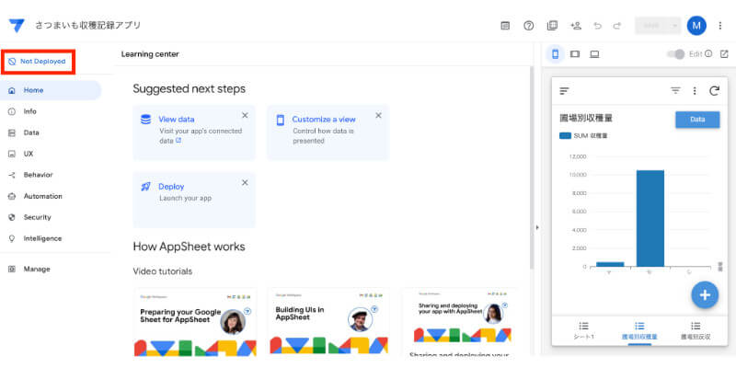Viewport: 736px width, 368px height.
Task: Collapse the preview panel splitter arrow
Action: pos(537,226)
